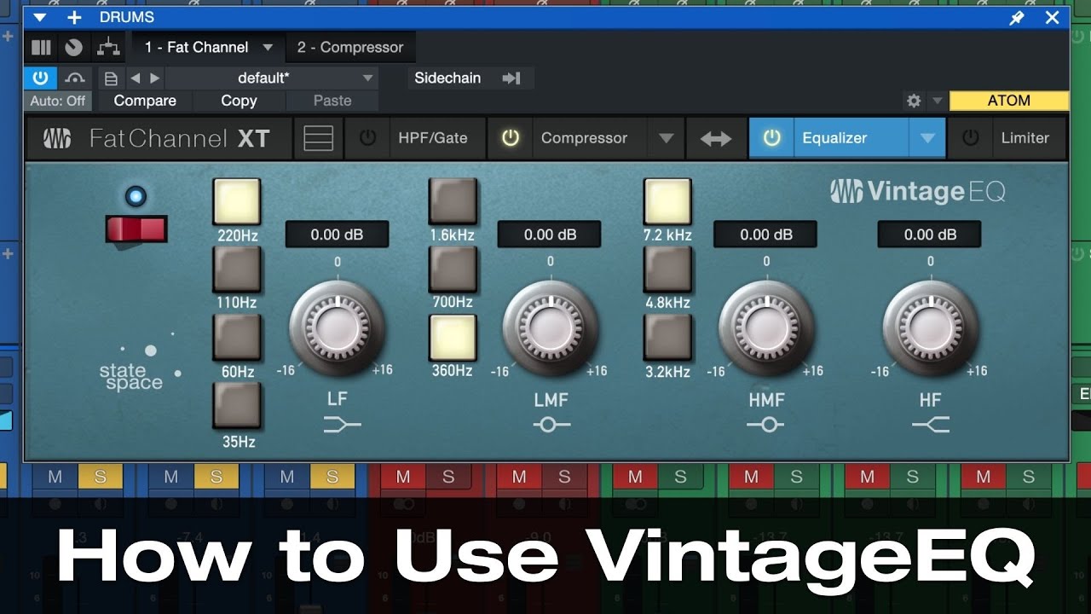Open the settings gear icon
Screen dimensions: 1091x614
click(x=914, y=101)
